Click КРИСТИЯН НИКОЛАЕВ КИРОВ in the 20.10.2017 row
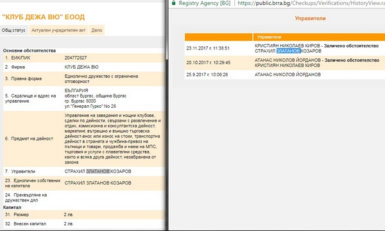This screenshot has width=385, height=231. 287,65
